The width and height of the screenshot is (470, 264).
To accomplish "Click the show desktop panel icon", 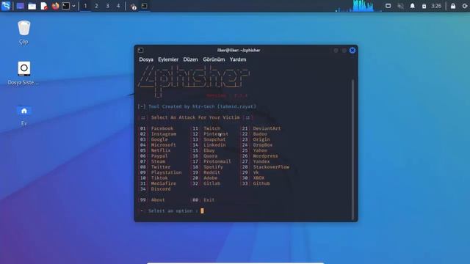I will [20, 6].
